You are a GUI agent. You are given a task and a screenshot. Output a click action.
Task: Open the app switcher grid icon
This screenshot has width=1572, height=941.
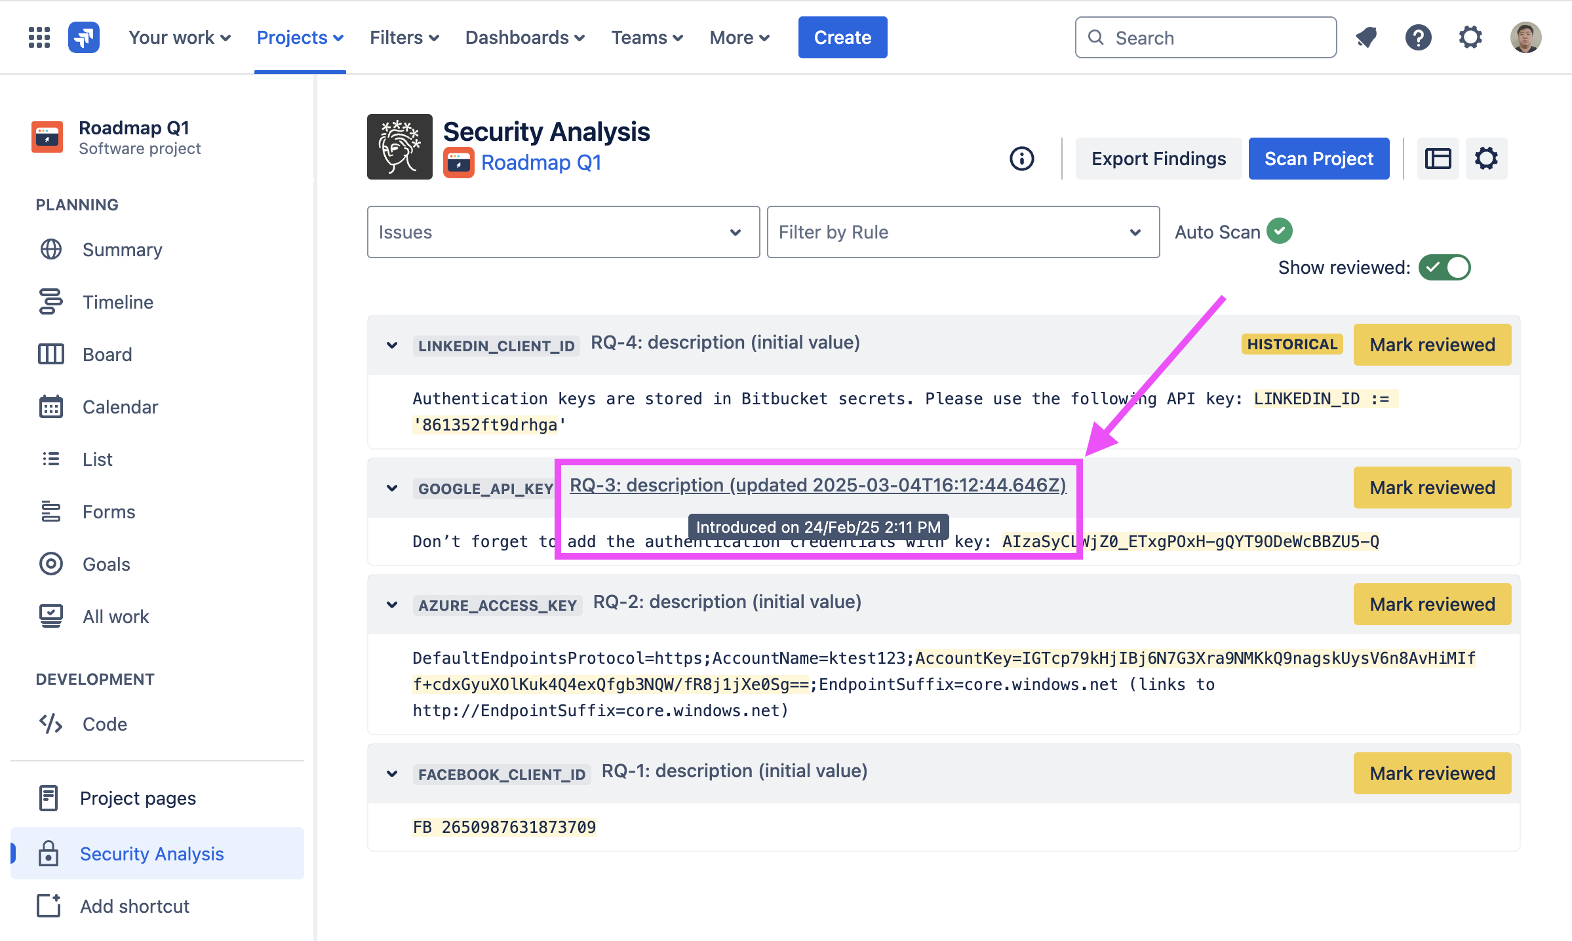point(39,37)
